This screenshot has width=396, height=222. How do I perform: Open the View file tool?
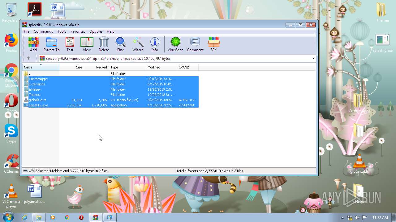(x=87, y=44)
